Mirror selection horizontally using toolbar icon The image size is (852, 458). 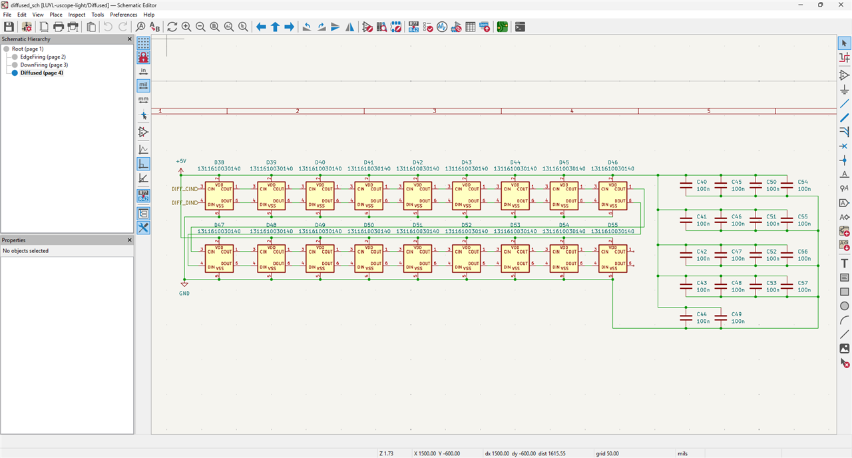click(x=349, y=27)
